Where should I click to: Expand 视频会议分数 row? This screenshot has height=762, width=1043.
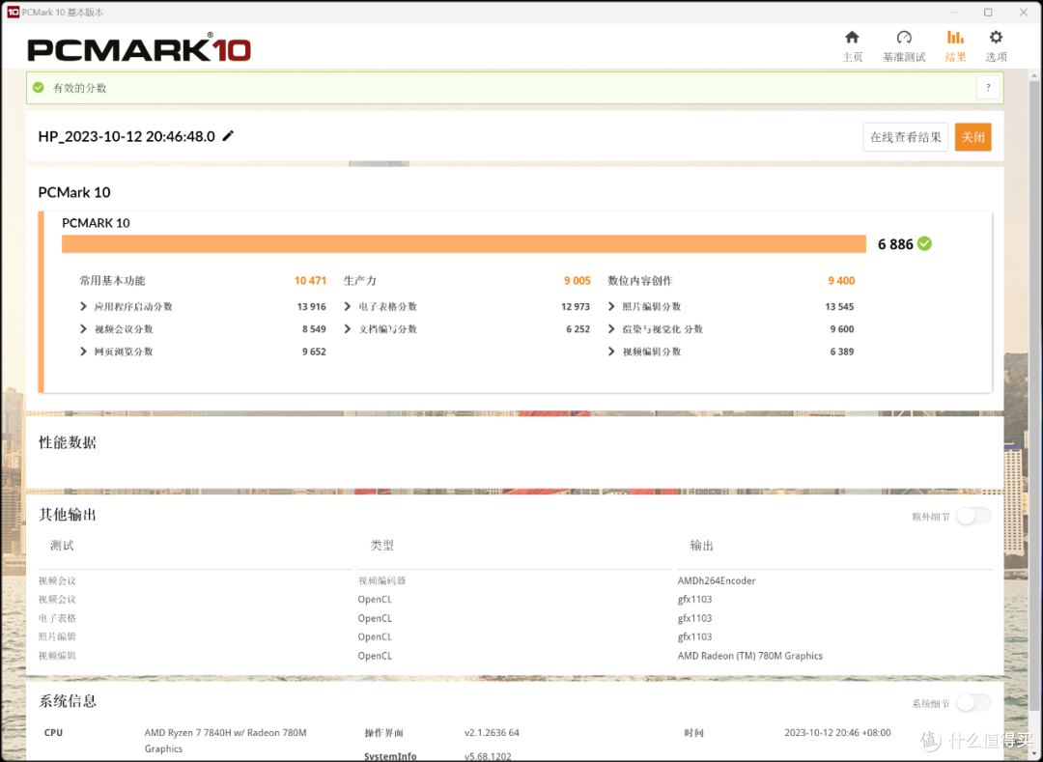click(83, 329)
